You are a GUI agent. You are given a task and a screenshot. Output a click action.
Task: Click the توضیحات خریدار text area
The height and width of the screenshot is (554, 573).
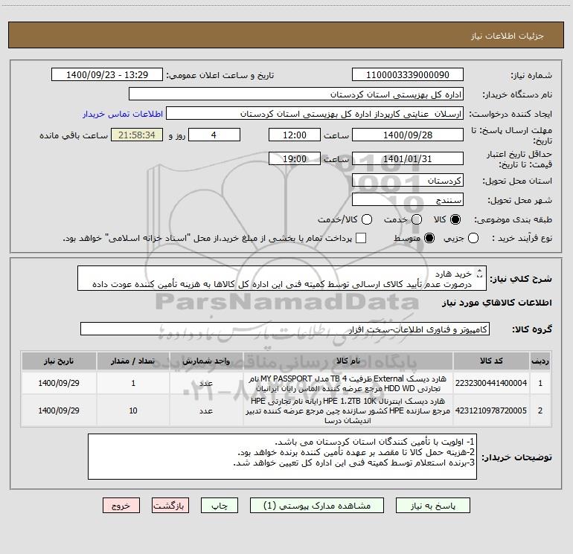282,457
